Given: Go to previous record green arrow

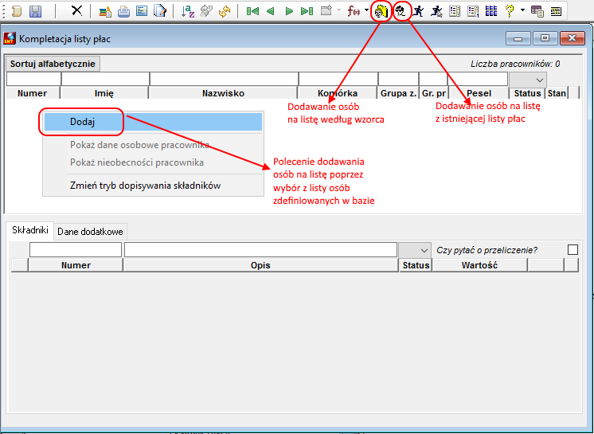Looking at the screenshot, I should point(271,11).
